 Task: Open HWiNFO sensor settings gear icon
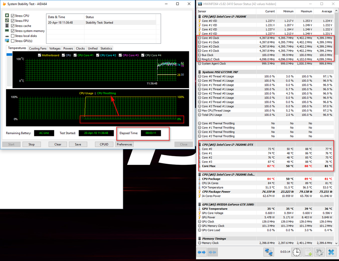click(319, 252)
